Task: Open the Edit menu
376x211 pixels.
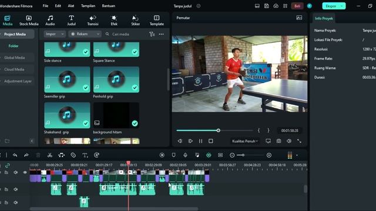Action: tap(58, 6)
